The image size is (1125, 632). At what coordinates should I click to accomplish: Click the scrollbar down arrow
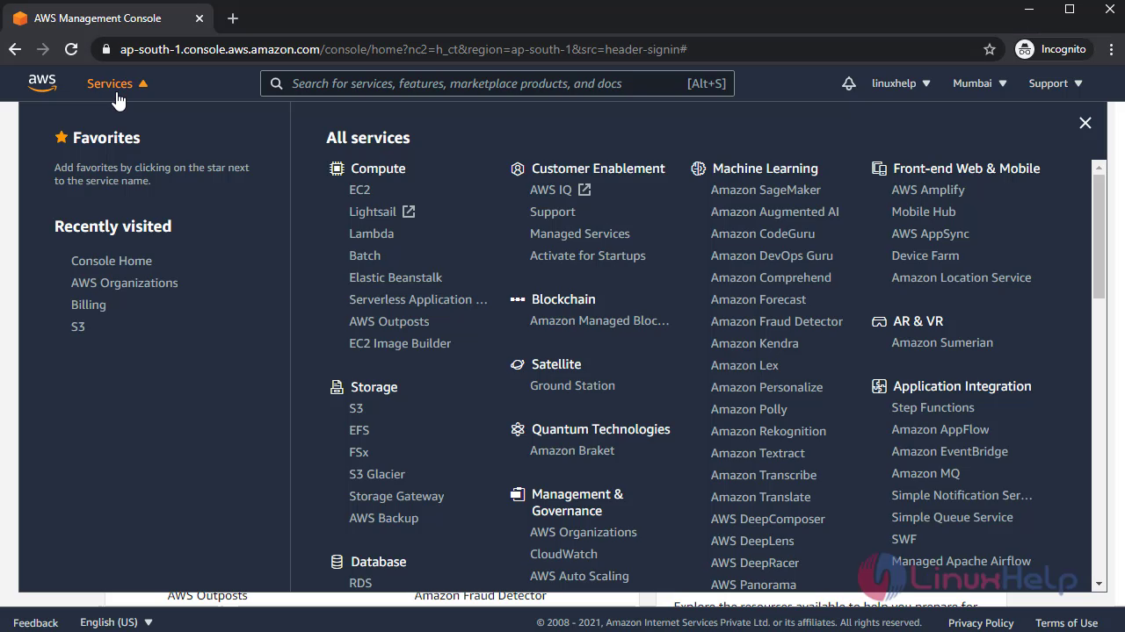(x=1099, y=584)
